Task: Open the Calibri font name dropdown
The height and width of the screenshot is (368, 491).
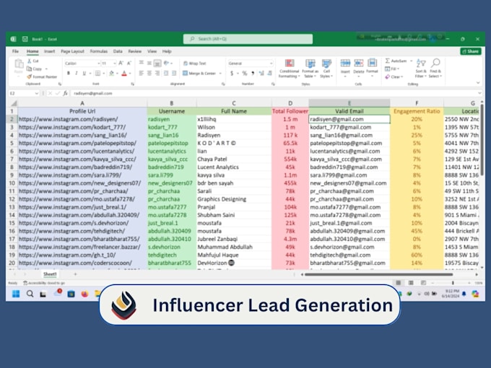Action: click(x=98, y=63)
